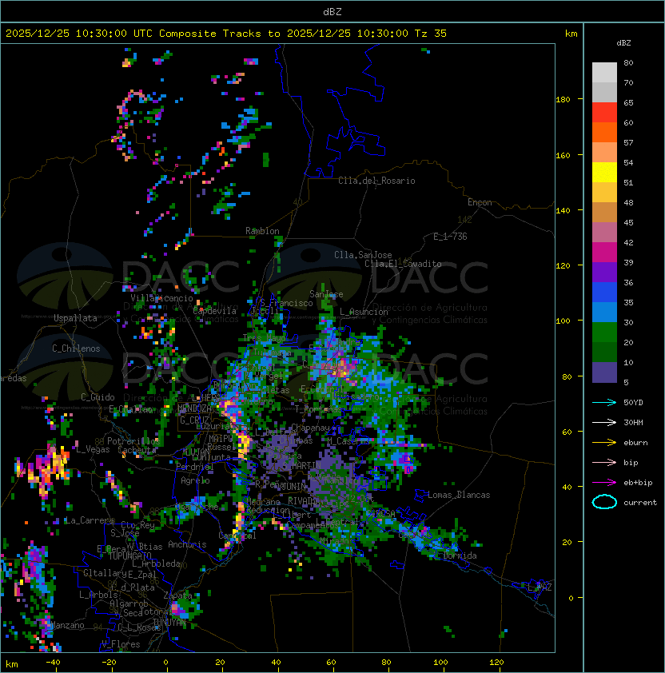Click the 60 tick on bottom axis
Screen dimensions: 665x673
point(331,663)
